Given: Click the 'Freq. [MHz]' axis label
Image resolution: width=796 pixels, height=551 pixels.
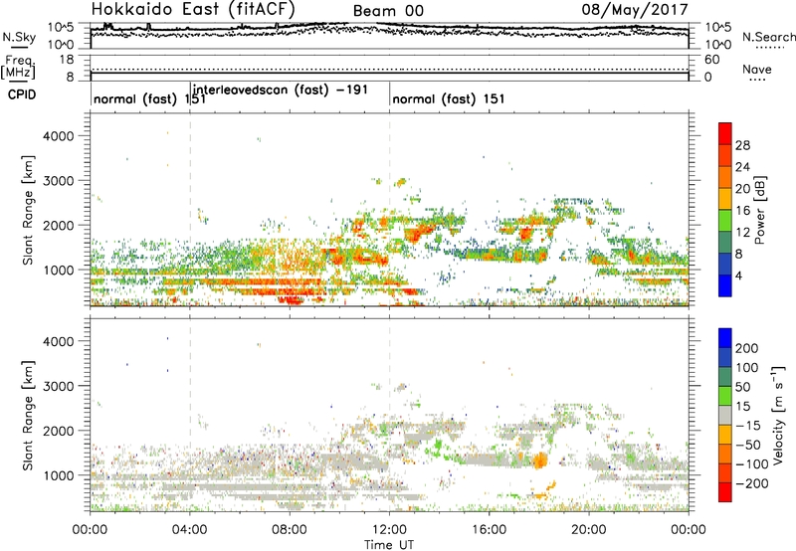Looking at the screenshot, I should (x=19, y=68).
